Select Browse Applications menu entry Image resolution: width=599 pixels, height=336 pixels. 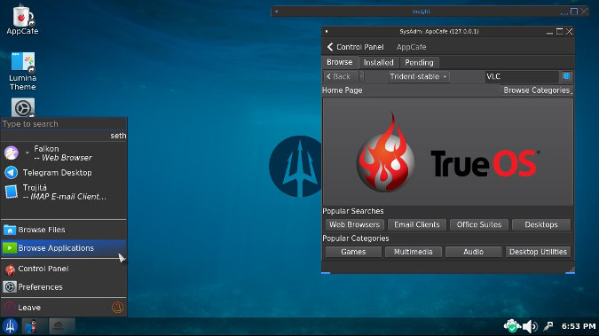pos(64,248)
